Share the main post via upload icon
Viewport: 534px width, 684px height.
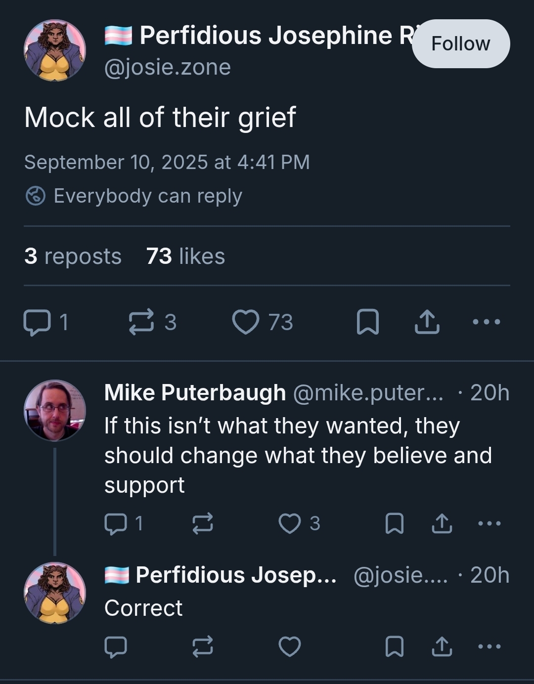[427, 322]
